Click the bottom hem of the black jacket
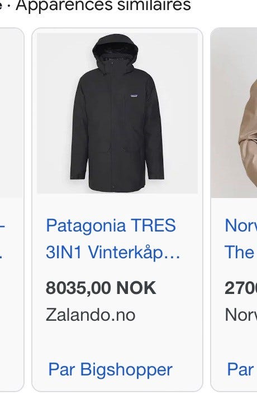 click(117, 188)
